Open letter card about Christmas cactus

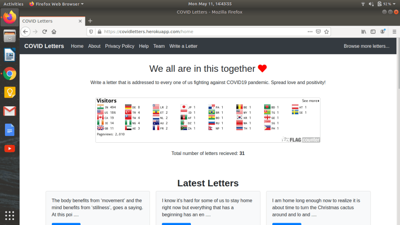(x=318, y=208)
